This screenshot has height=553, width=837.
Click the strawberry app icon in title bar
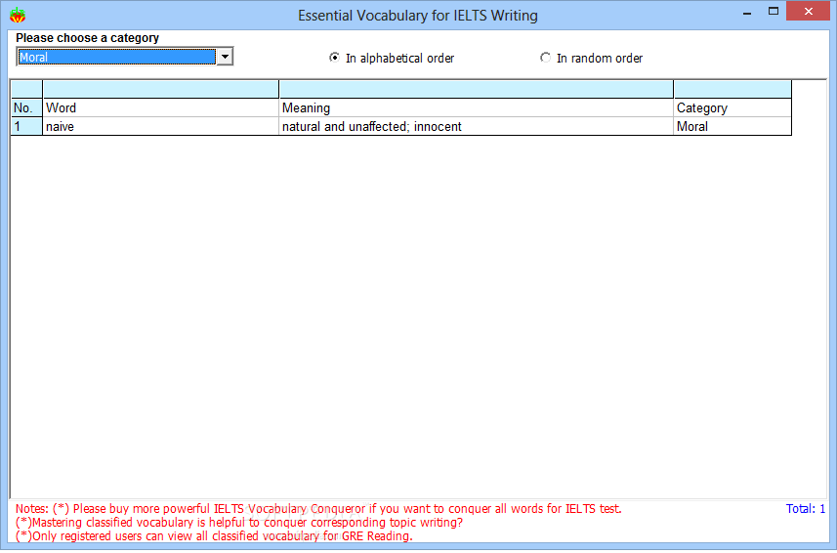point(18,15)
